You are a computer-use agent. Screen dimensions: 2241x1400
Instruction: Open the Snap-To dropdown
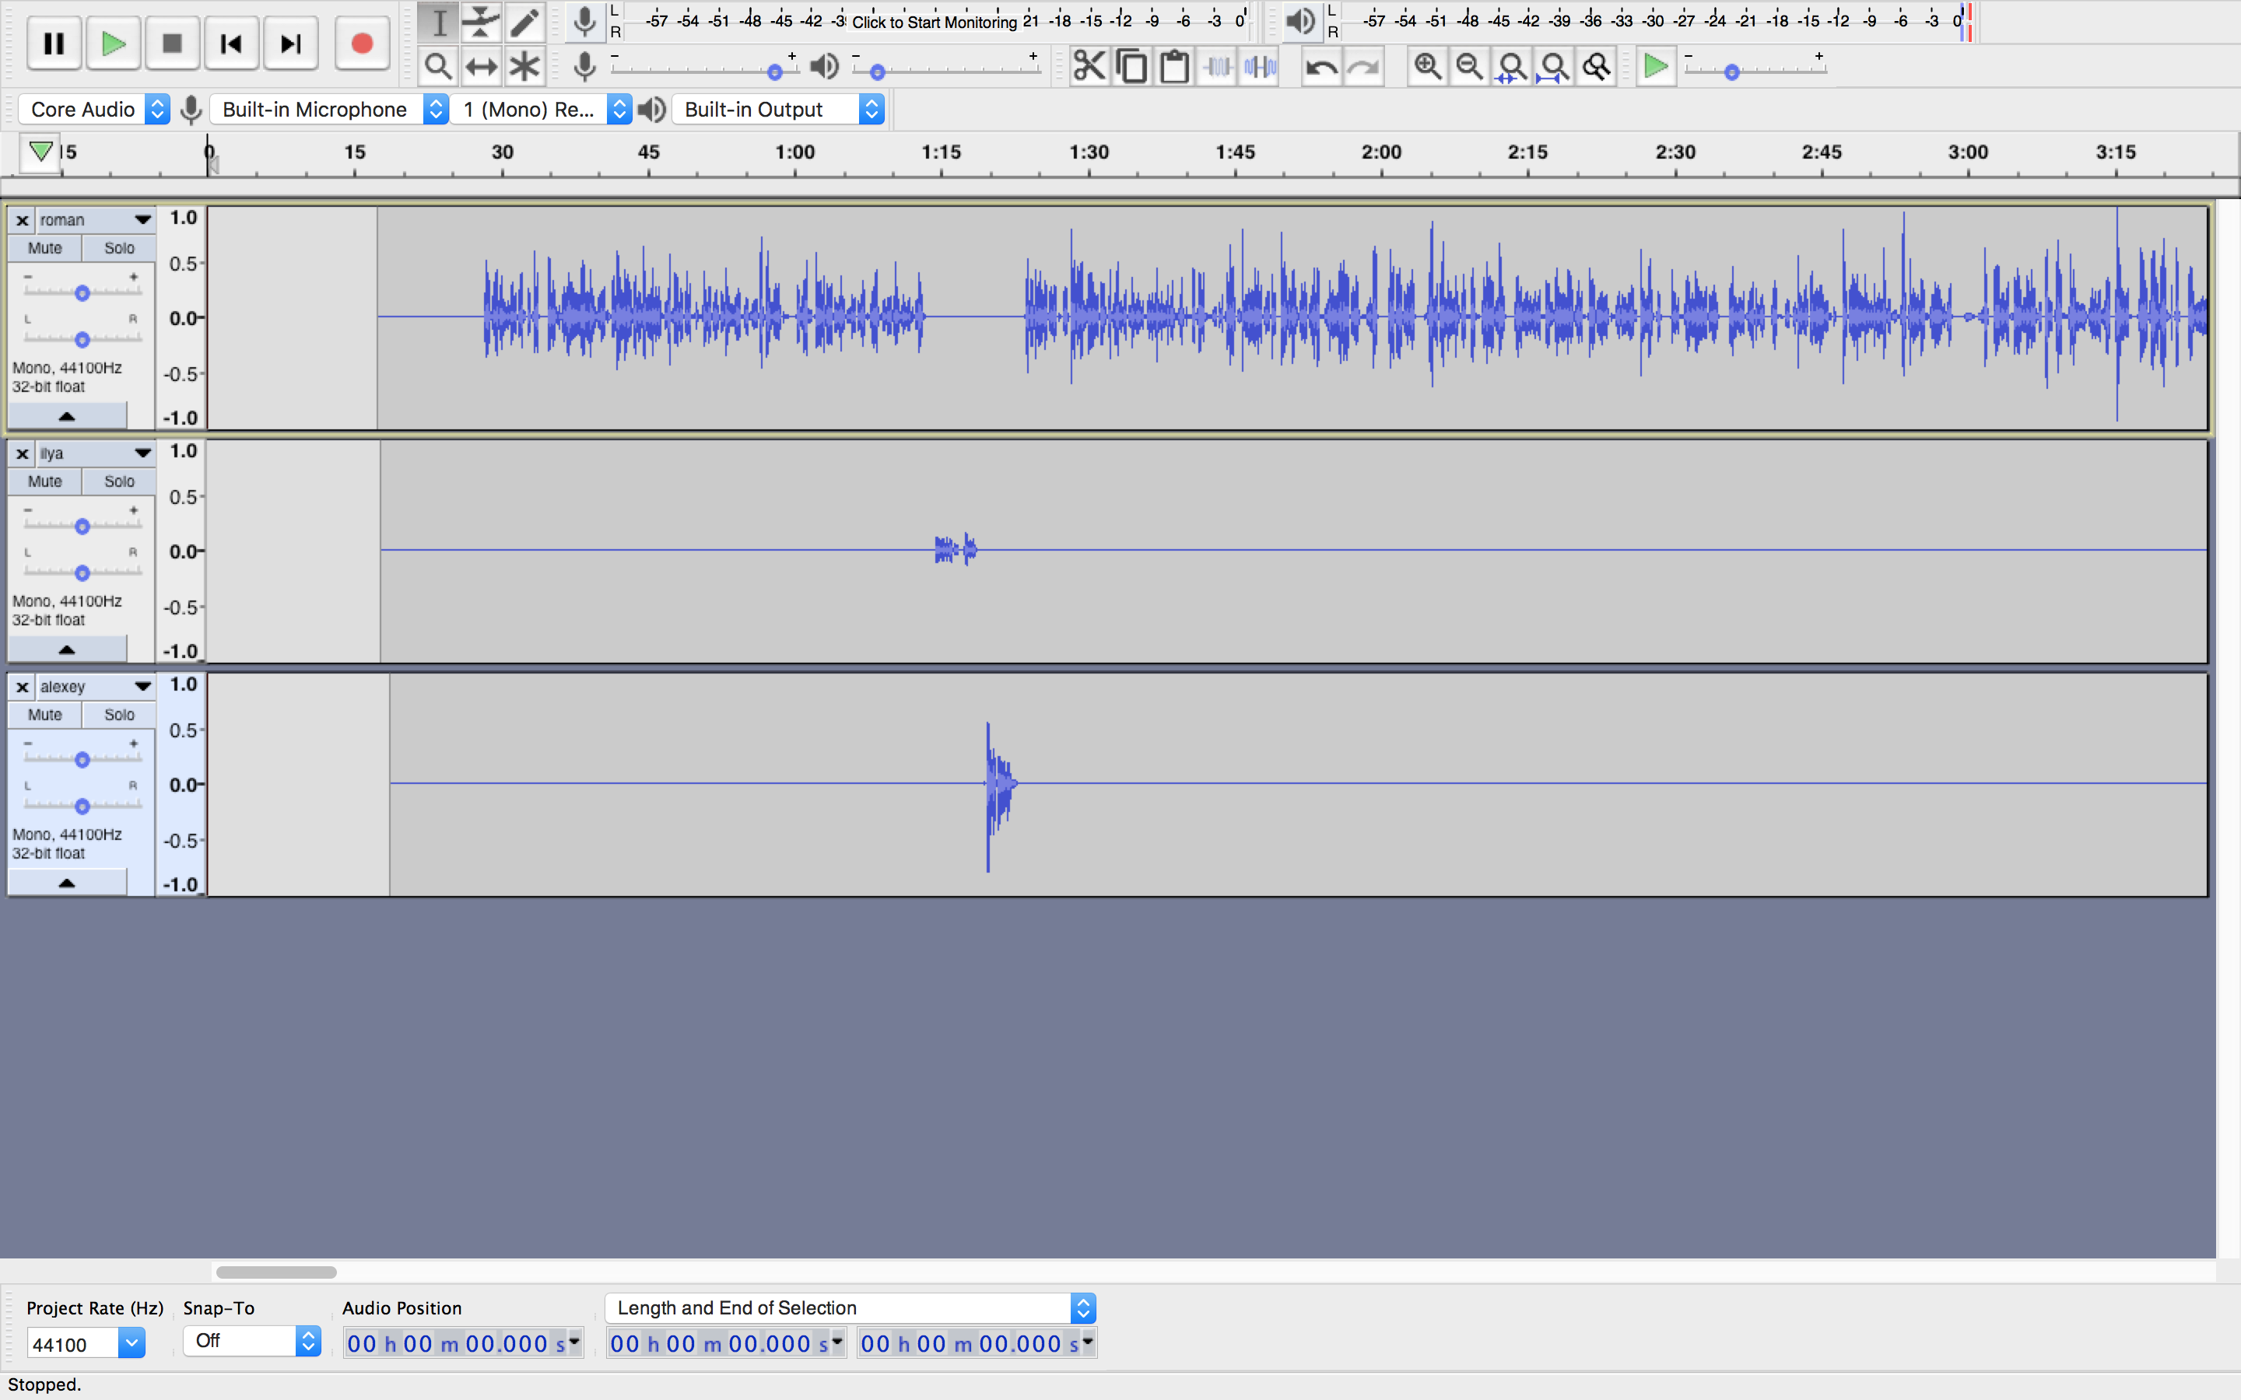pos(251,1341)
